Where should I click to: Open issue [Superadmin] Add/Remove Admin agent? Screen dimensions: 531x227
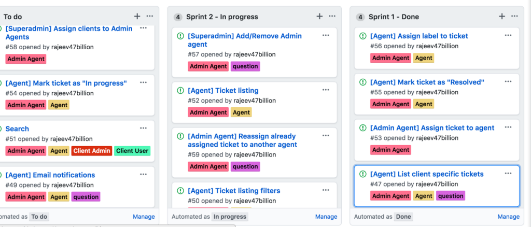pyautogui.click(x=245, y=40)
